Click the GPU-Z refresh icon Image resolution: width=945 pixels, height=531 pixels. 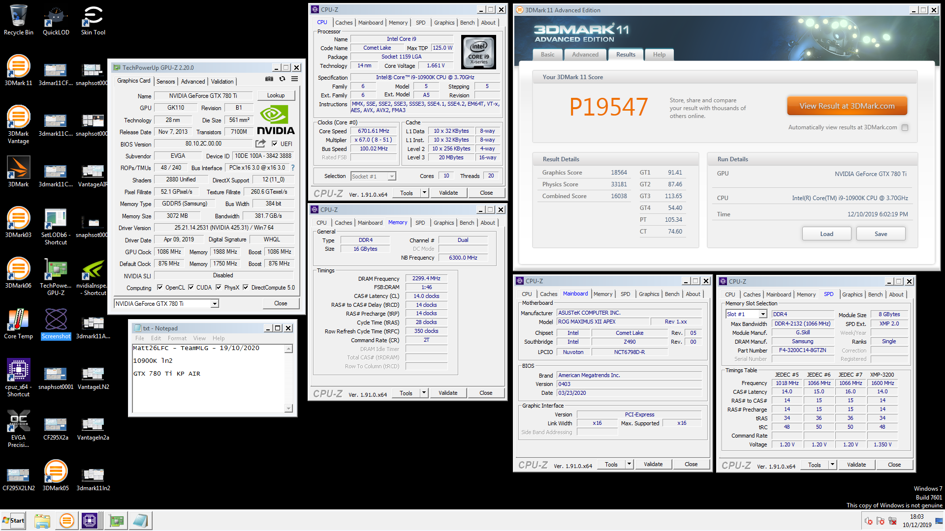tap(282, 79)
